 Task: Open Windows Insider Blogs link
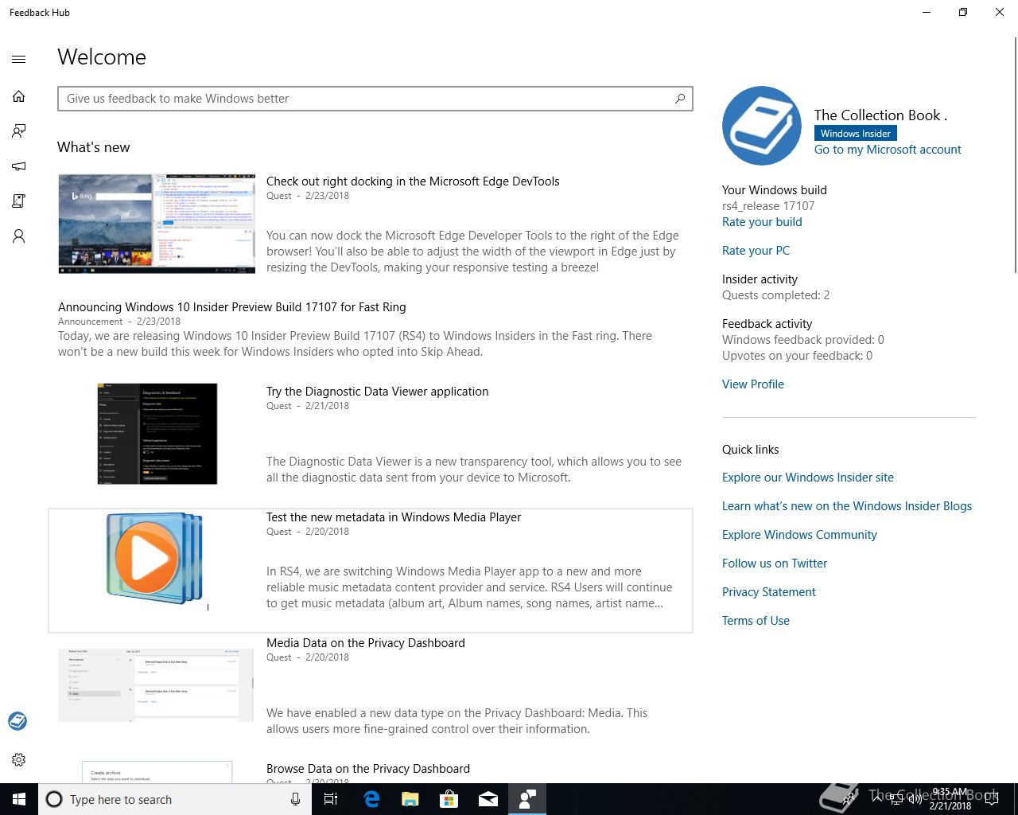(x=847, y=506)
